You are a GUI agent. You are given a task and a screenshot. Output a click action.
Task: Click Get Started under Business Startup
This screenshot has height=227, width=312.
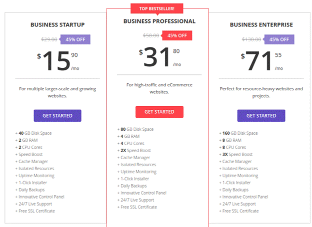pos(57,116)
